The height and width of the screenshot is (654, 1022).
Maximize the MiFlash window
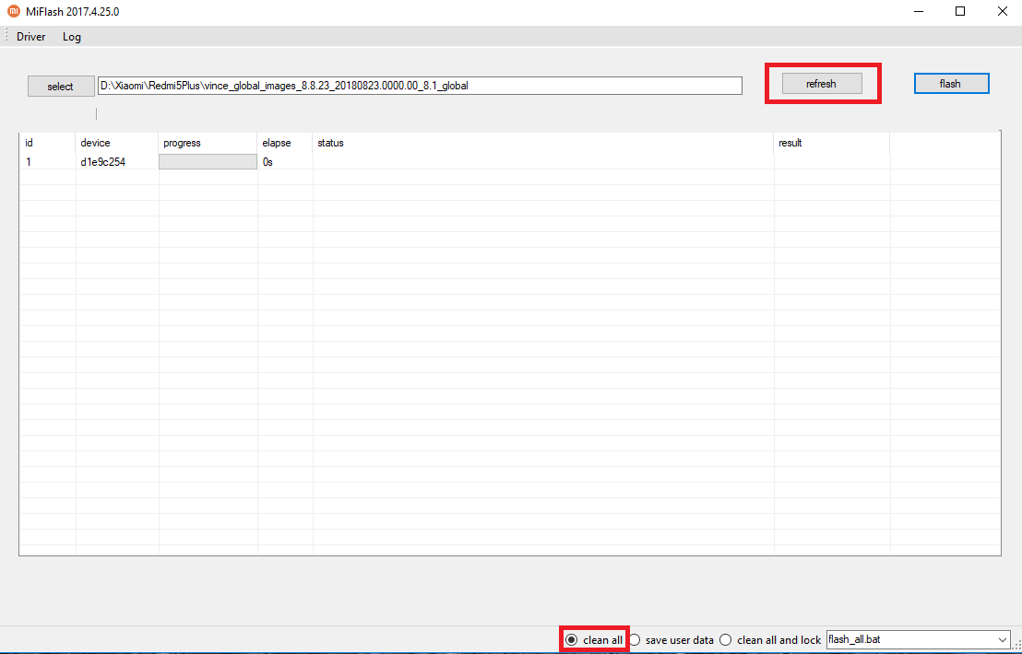pyautogui.click(x=960, y=11)
